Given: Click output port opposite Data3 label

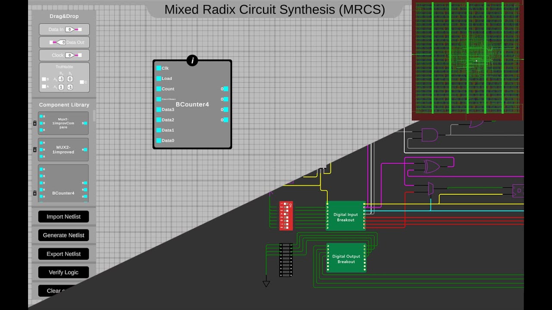Looking at the screenshot, I should coord(226,109).
